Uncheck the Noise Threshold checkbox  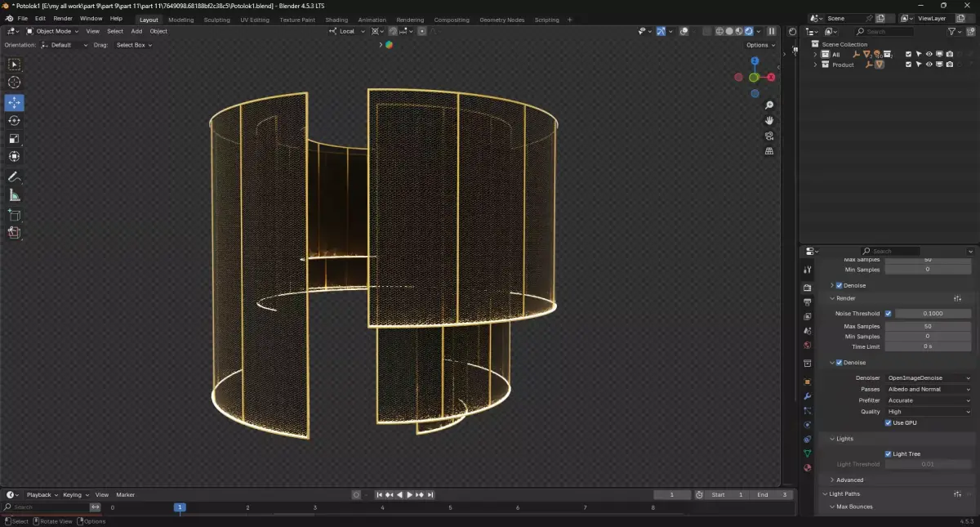pos(889,314)
